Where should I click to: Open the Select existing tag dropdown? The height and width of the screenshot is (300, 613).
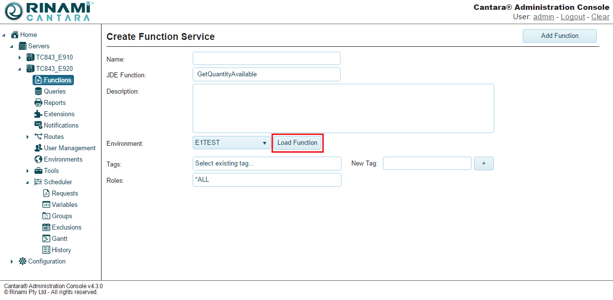point(267,164)
